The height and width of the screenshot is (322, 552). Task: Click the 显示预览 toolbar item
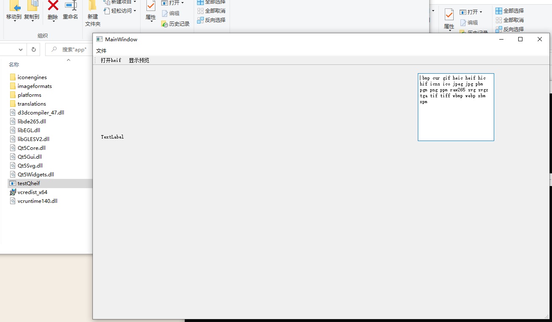138,60
